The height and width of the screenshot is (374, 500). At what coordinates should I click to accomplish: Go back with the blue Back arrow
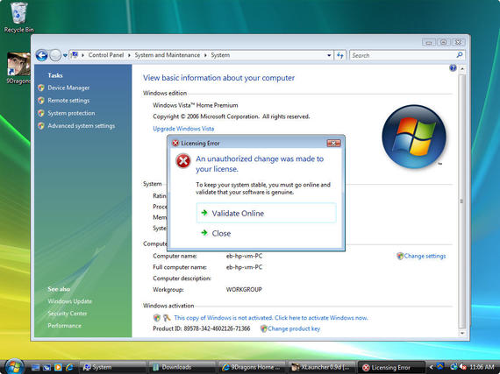pyautogui.click(x=42, y=55)
